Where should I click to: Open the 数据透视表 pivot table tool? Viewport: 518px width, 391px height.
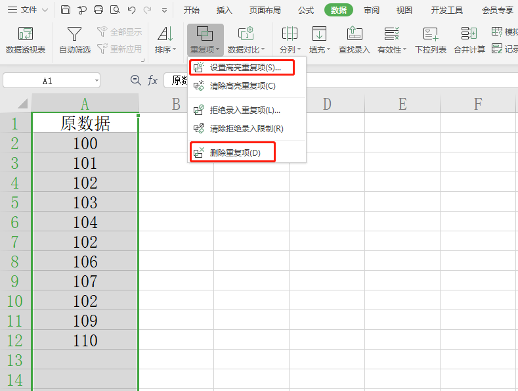click(x=26, y=39)
